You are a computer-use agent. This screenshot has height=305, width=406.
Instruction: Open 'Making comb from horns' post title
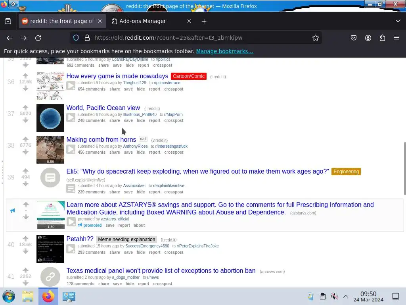coord(101,139)
